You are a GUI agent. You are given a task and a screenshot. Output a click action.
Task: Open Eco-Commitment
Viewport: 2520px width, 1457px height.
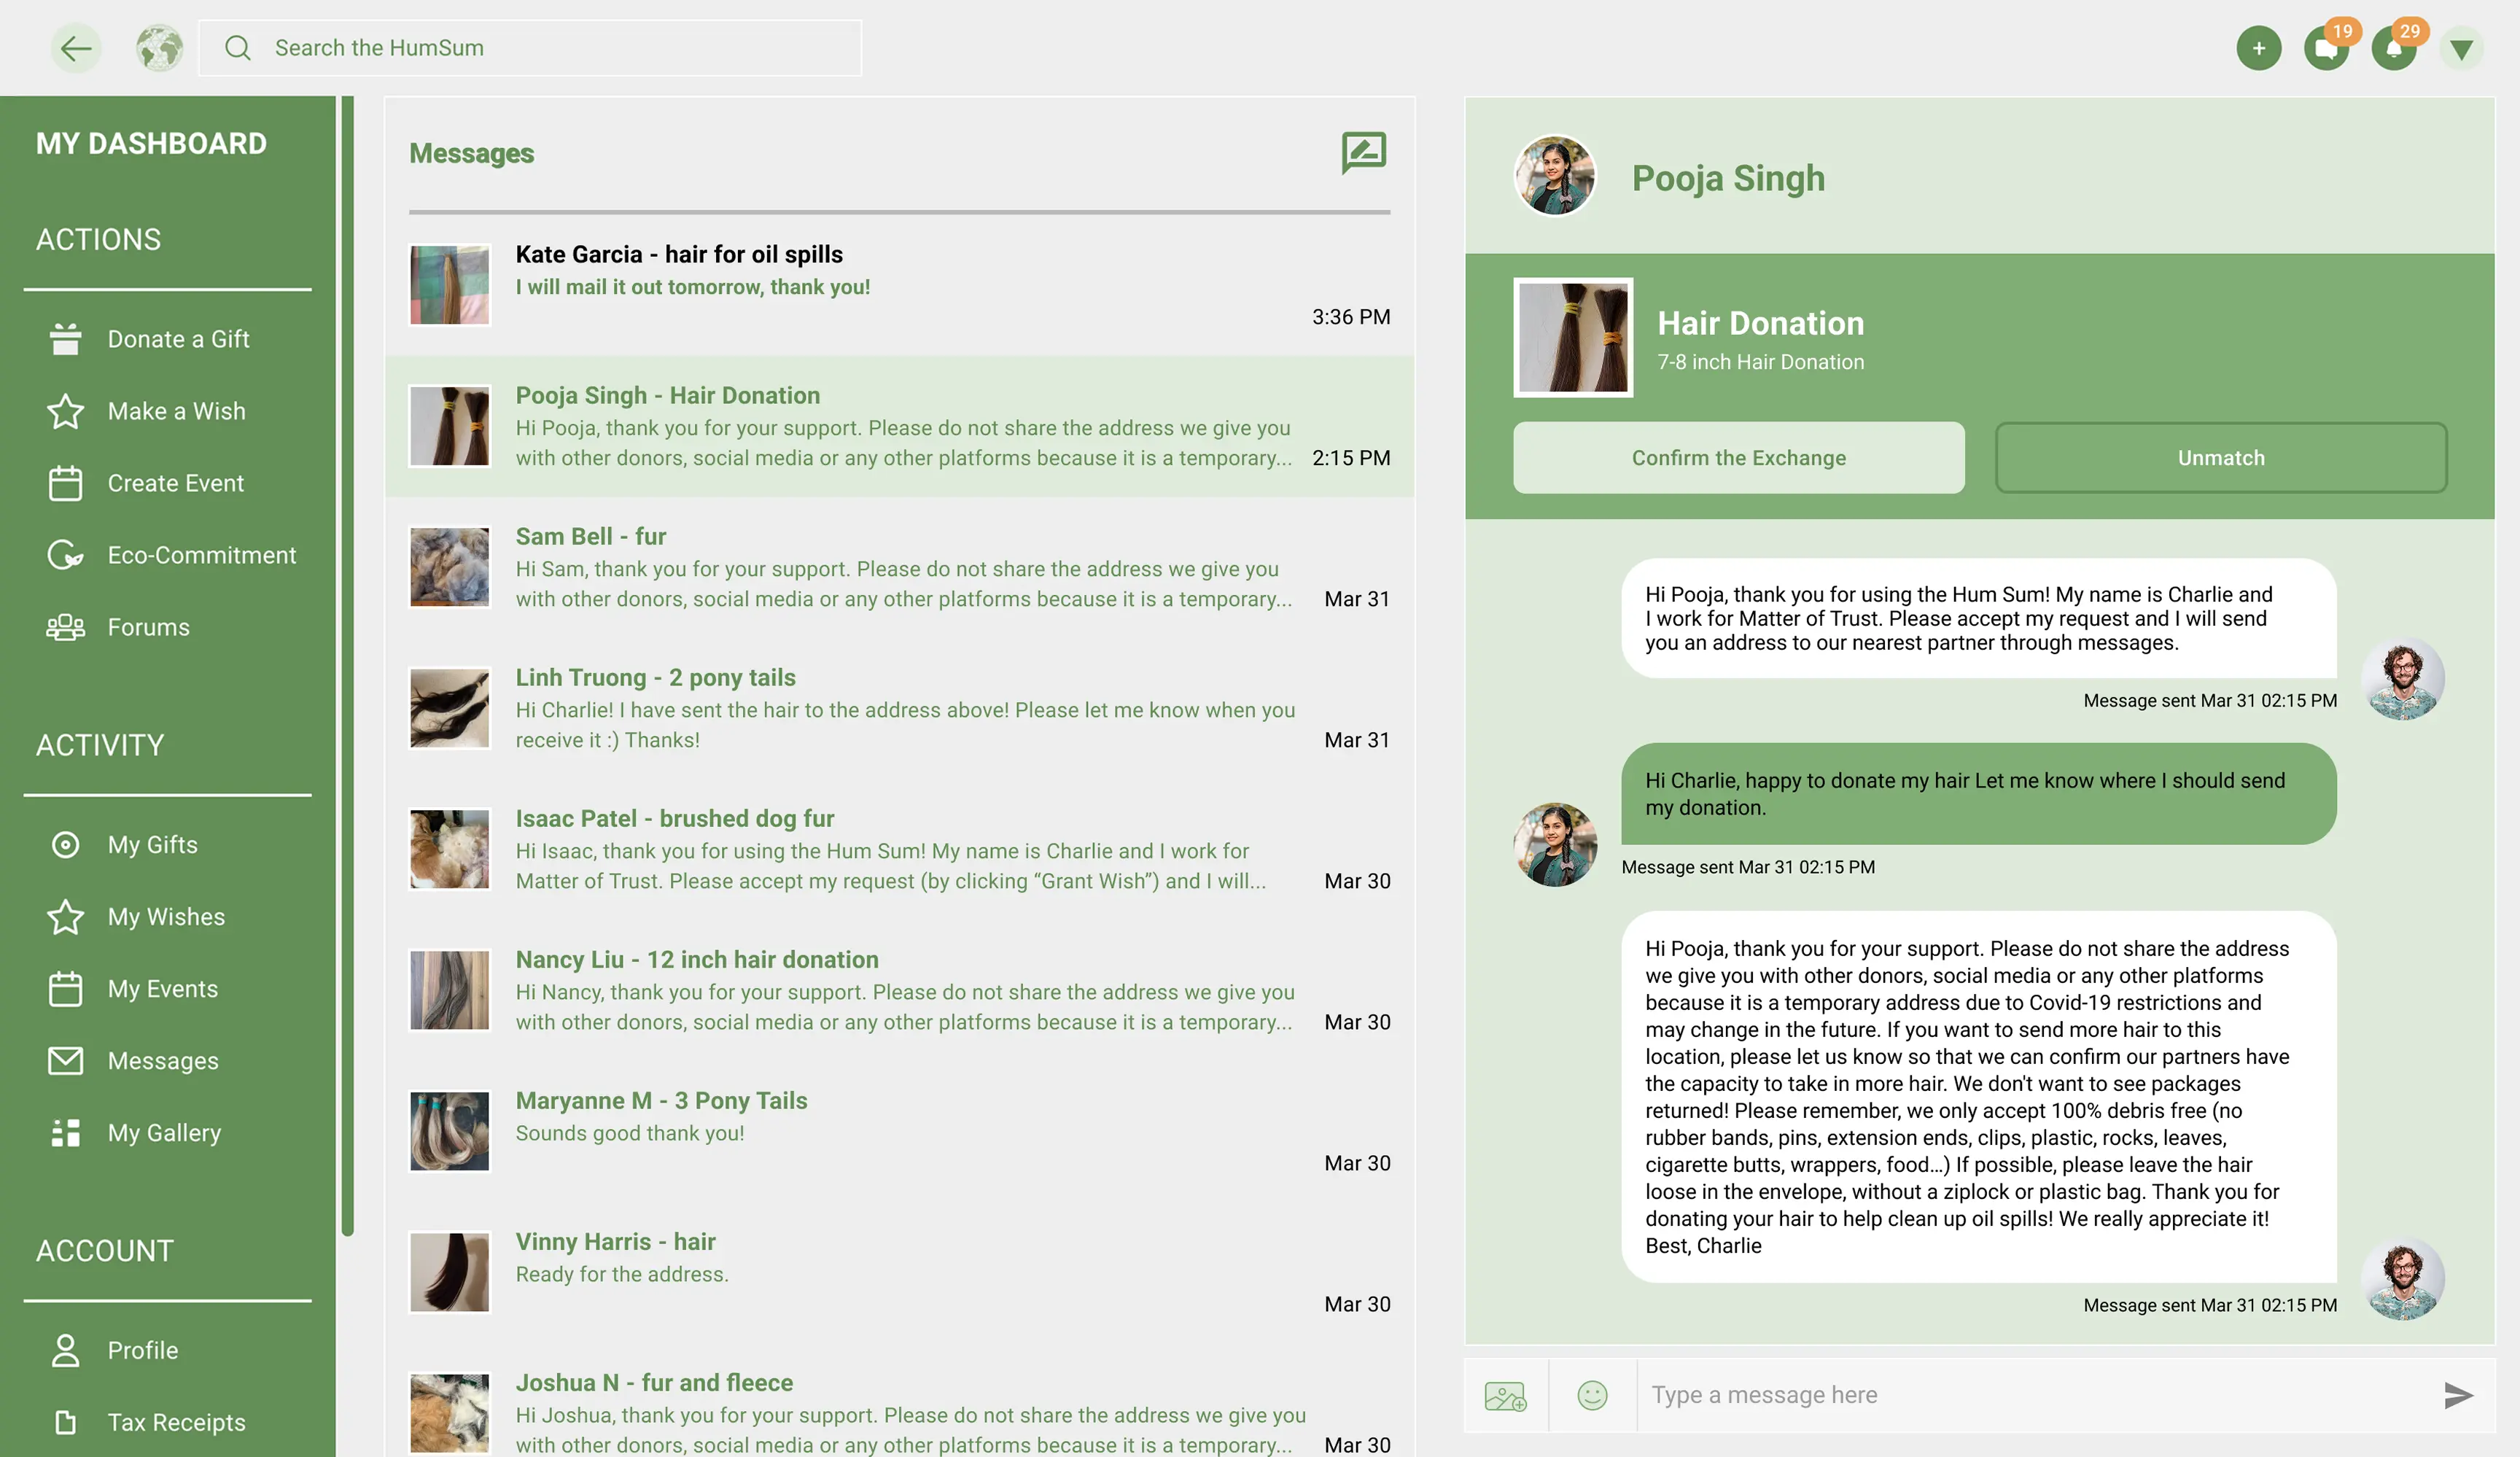[x=201, y=555]
